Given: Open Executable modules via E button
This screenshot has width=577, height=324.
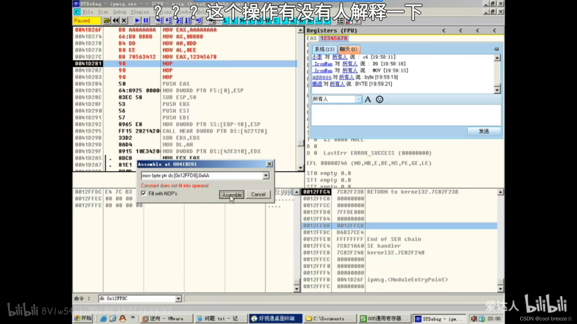Looking at the screenshot, I should click(x=234, y=20).
